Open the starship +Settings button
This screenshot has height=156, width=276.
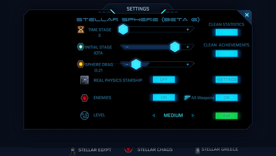click(226, 80)
